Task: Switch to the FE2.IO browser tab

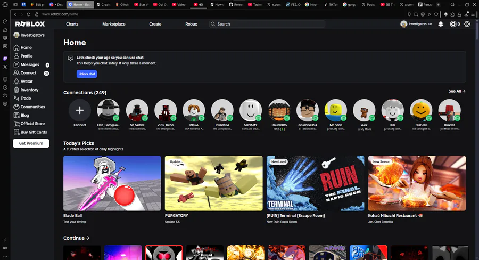Action: (x=293, y=5)
